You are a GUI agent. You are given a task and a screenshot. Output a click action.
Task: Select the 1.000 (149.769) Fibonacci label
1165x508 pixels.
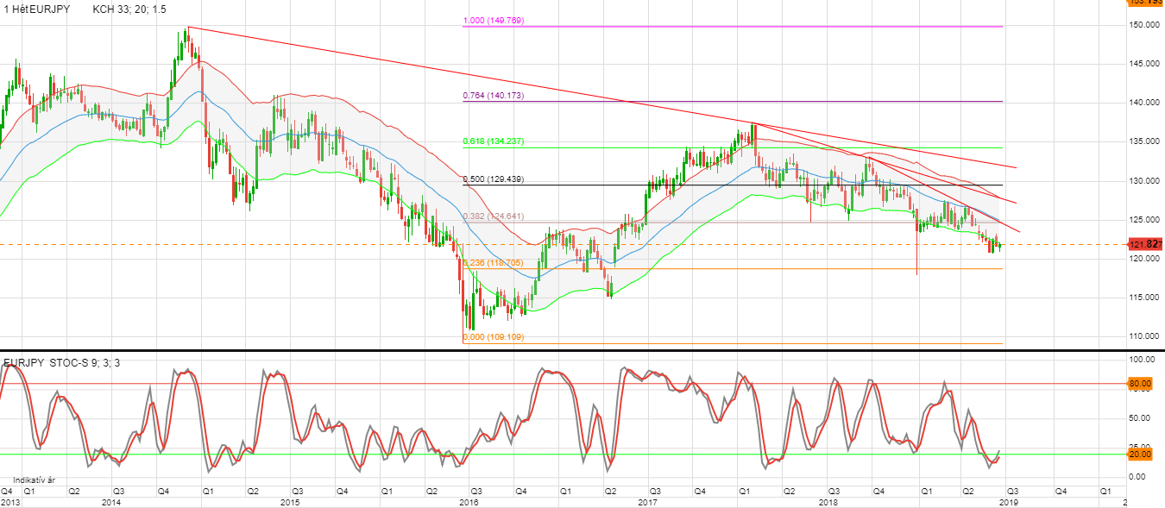tap(494, 21)
